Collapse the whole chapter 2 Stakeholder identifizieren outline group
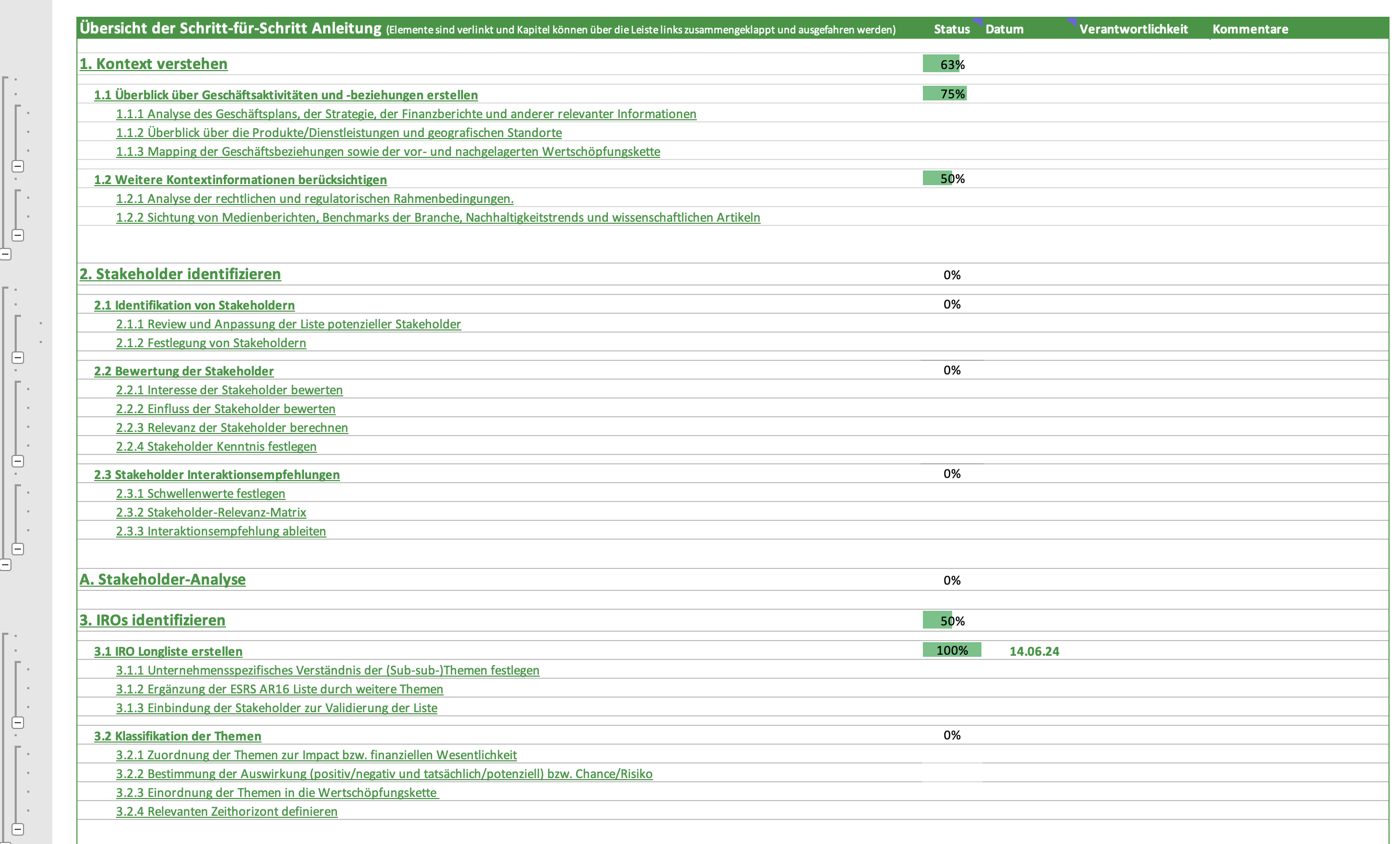Screen dimensions: 1400x844 pos(5,565)
